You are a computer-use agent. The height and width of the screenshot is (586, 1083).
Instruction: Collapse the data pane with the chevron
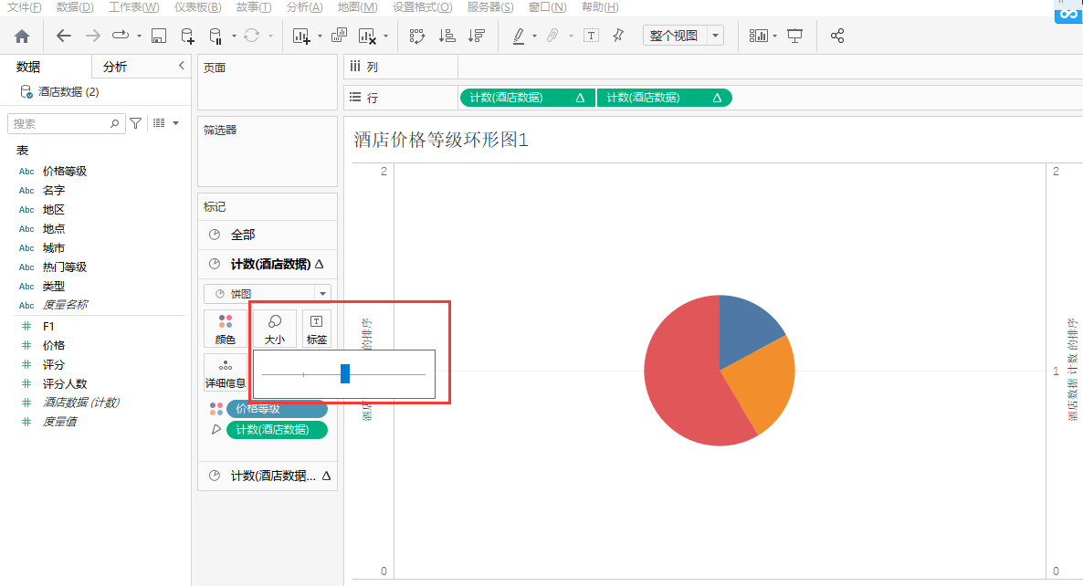click(x=181, y=66)
